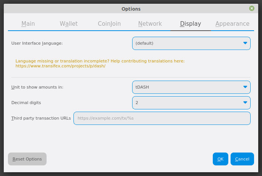Image resolution: width=262 pixels, height=176 pixels.
Task: Click the language dropdown arrow icon
Action: click(x=245, y=43)
